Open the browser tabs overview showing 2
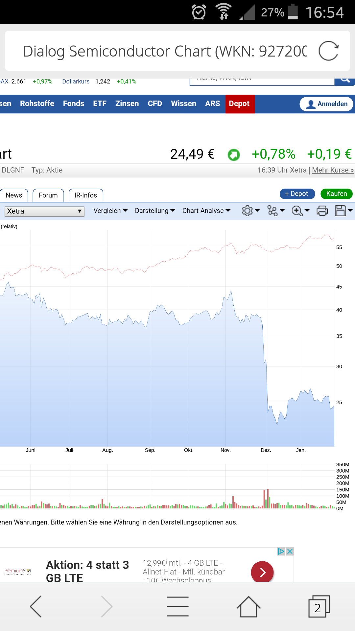 tap(319, 606)
